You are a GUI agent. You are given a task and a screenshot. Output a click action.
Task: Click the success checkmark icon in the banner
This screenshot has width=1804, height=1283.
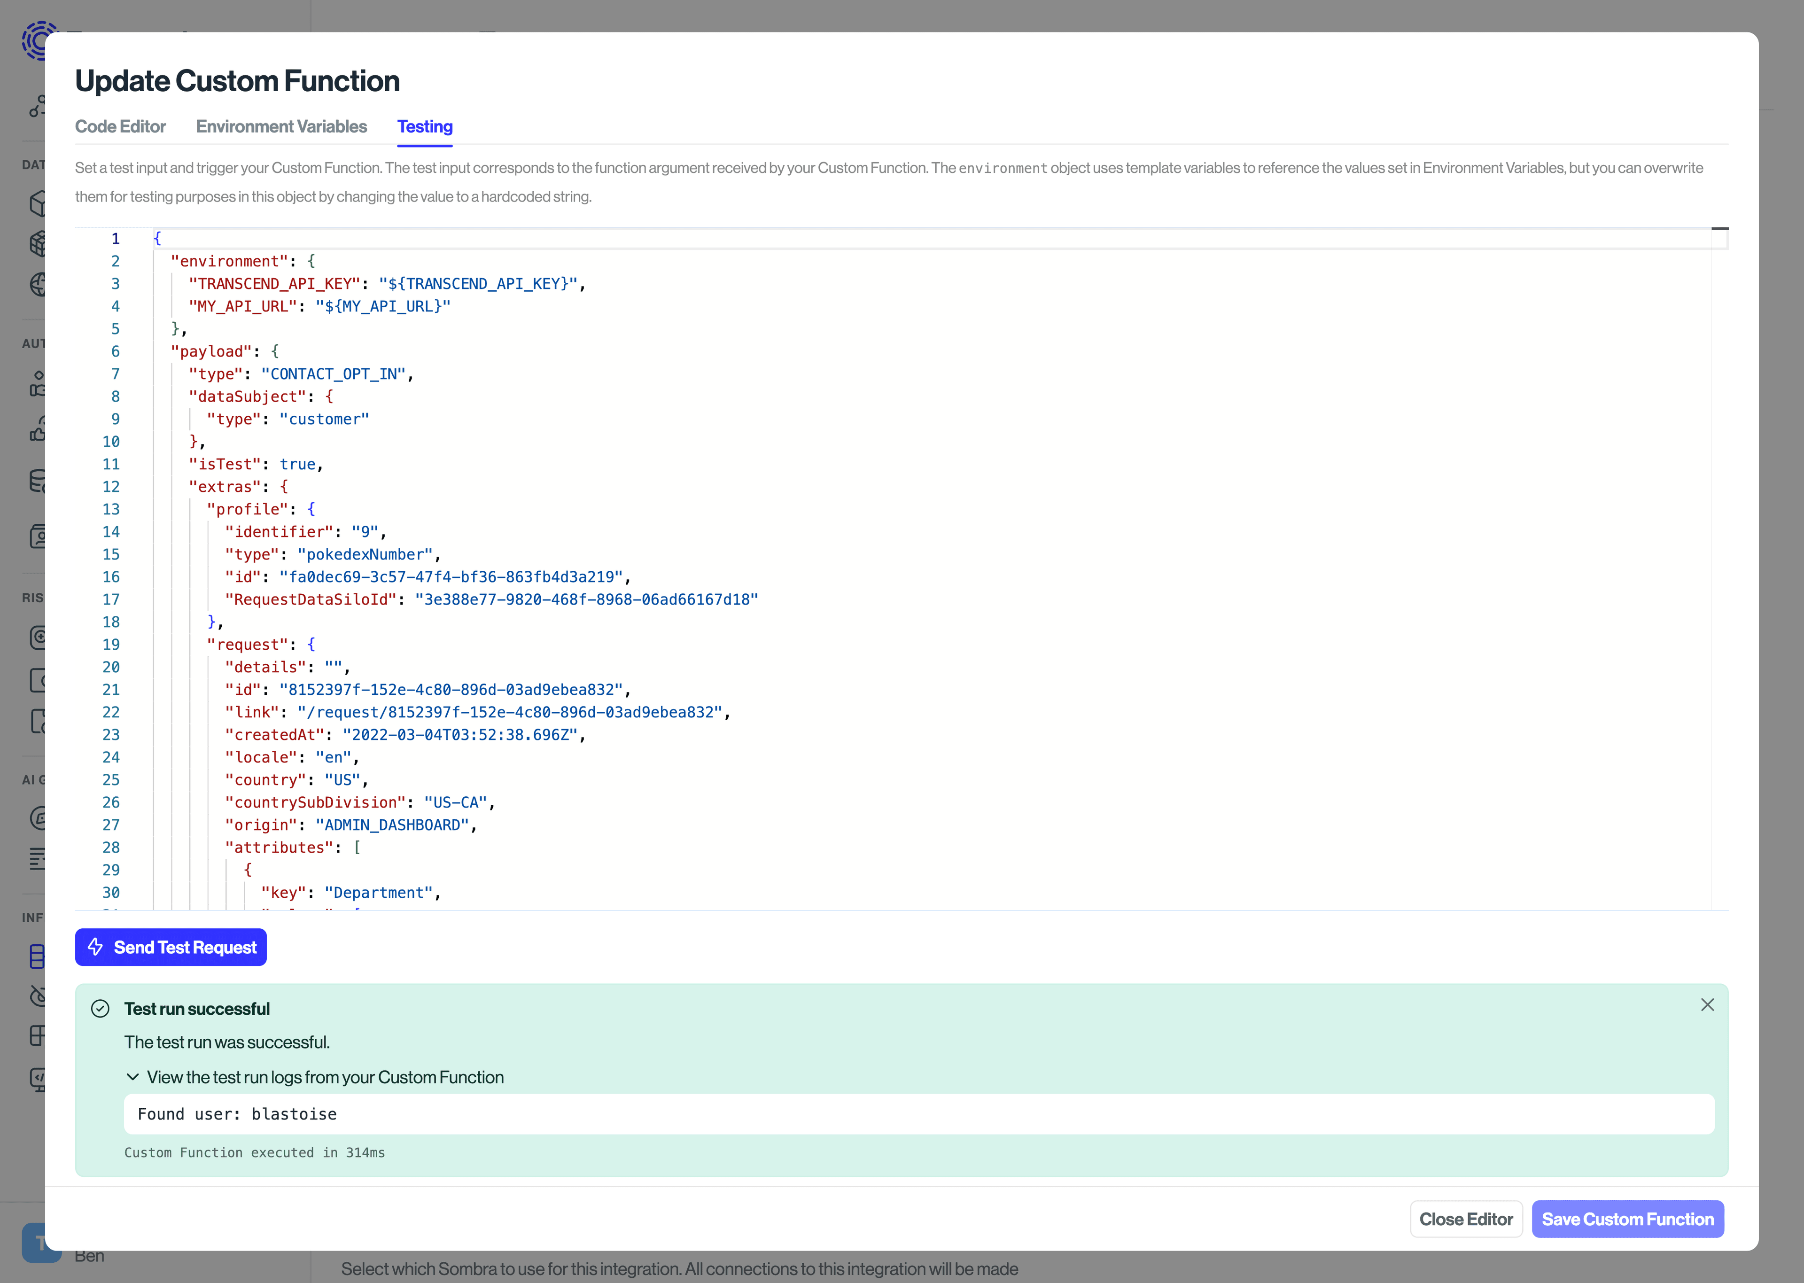pyautogui.click(x=101, y=1008)
